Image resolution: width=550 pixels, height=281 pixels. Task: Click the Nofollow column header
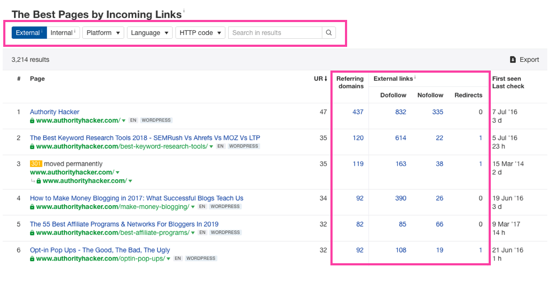click(431, 95)
